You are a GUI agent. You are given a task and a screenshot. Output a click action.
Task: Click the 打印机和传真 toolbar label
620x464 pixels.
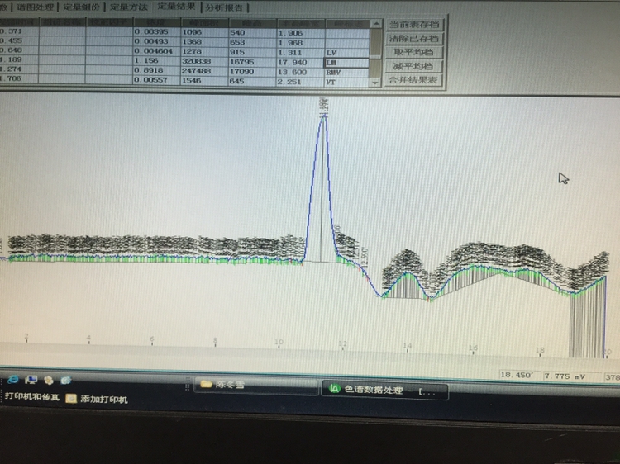(x=32, y=396)
